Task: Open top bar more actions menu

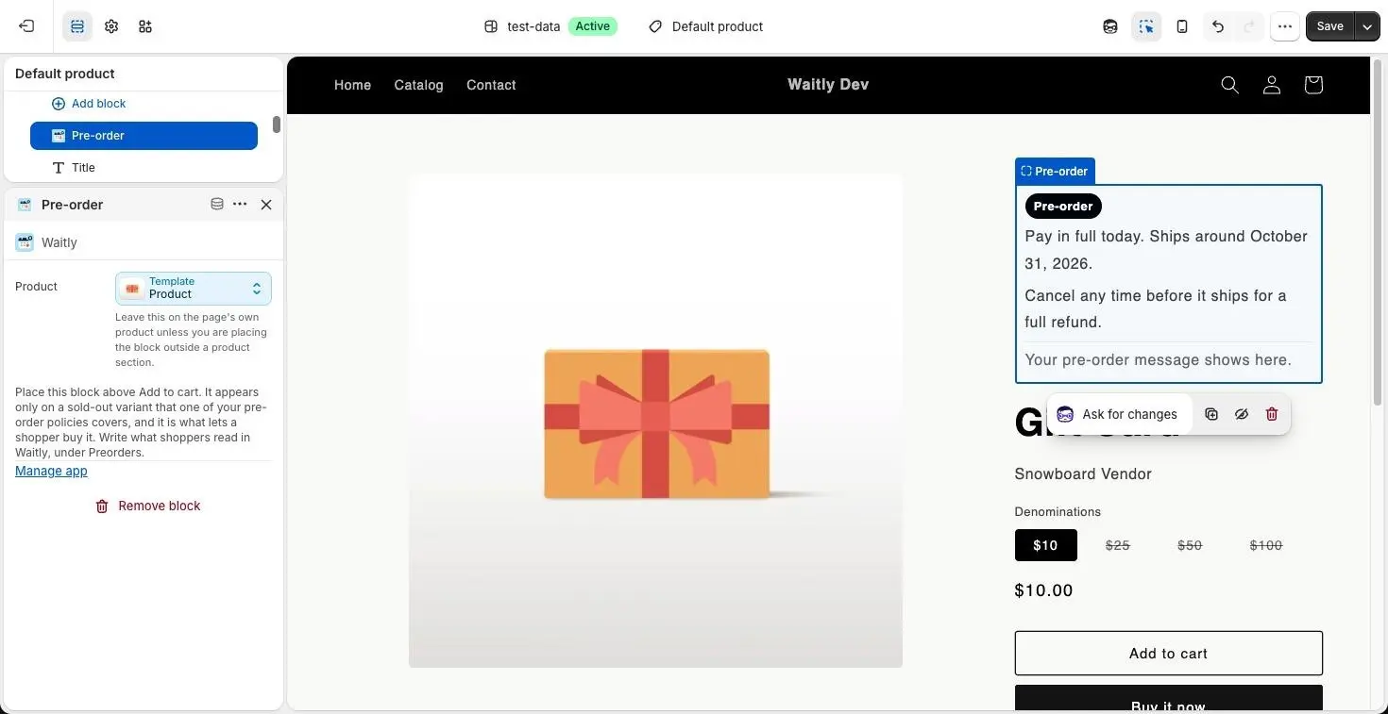Action: coord(1285,26)
